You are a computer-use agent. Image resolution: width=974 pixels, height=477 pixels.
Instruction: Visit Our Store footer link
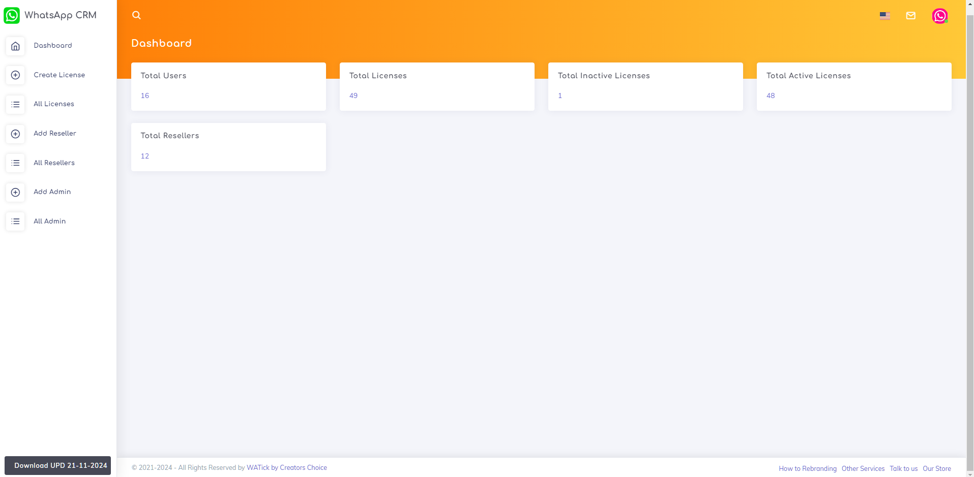[937, 468]
